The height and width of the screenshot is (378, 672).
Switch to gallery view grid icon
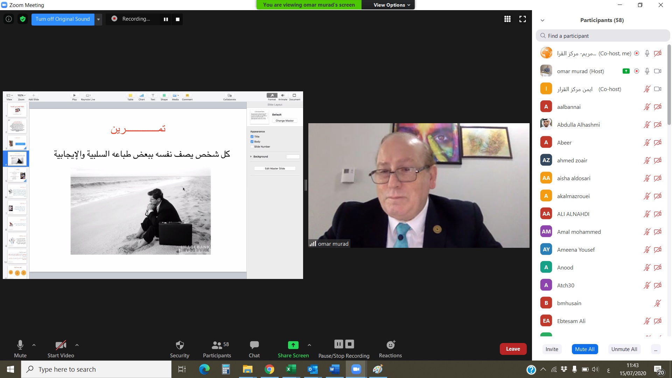tap(507, 19)
